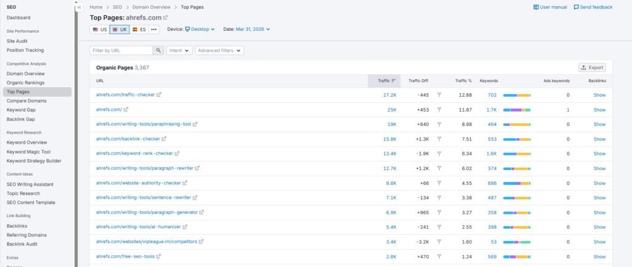Open external link icon for paragraph-rewriter URL
Viewport: 632px width, 267px height.
point(197,168)
